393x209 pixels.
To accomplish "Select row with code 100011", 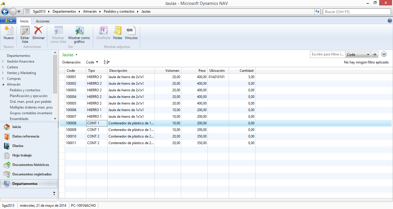I will coord(225,143).
